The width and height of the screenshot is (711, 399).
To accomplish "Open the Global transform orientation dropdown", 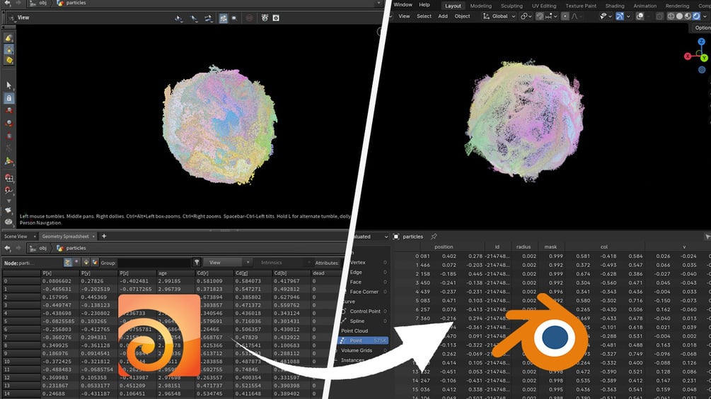I will (x=499, y=16).
